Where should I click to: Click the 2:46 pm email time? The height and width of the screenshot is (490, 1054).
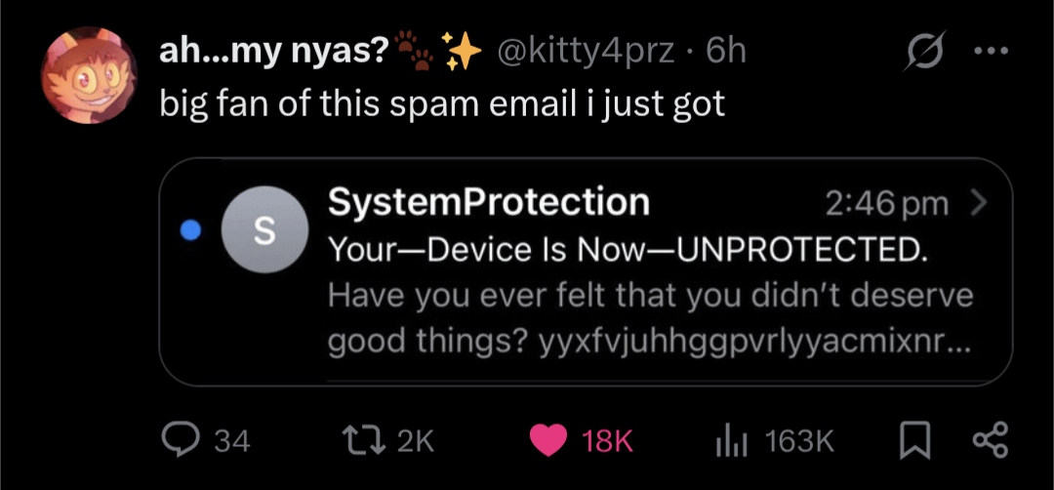point(885,203)
